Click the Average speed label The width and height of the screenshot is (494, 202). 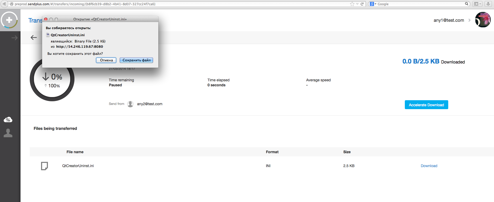click(x=318, y=80)
